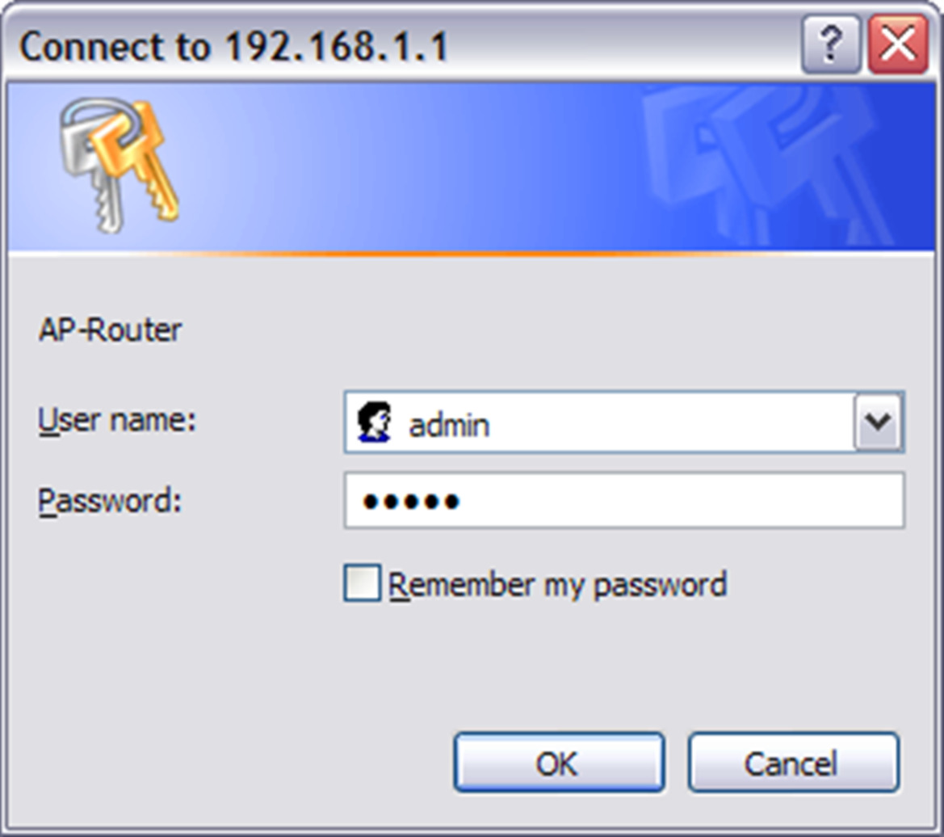
Task: Click the AP-Router realm text
Action: pyautogui.click(x=110, y=330)
